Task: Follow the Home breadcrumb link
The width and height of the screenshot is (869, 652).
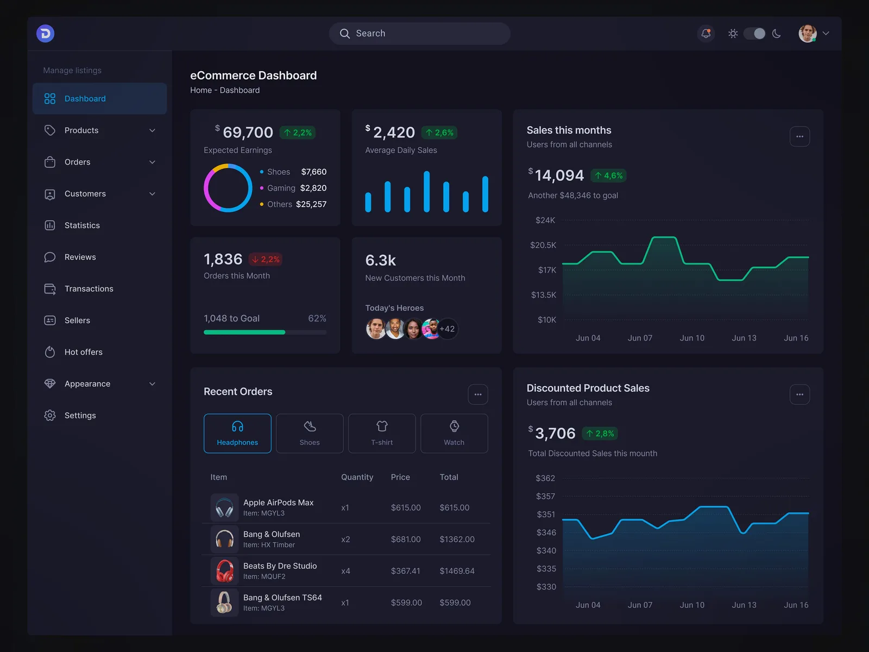Action: coord(201,90)
